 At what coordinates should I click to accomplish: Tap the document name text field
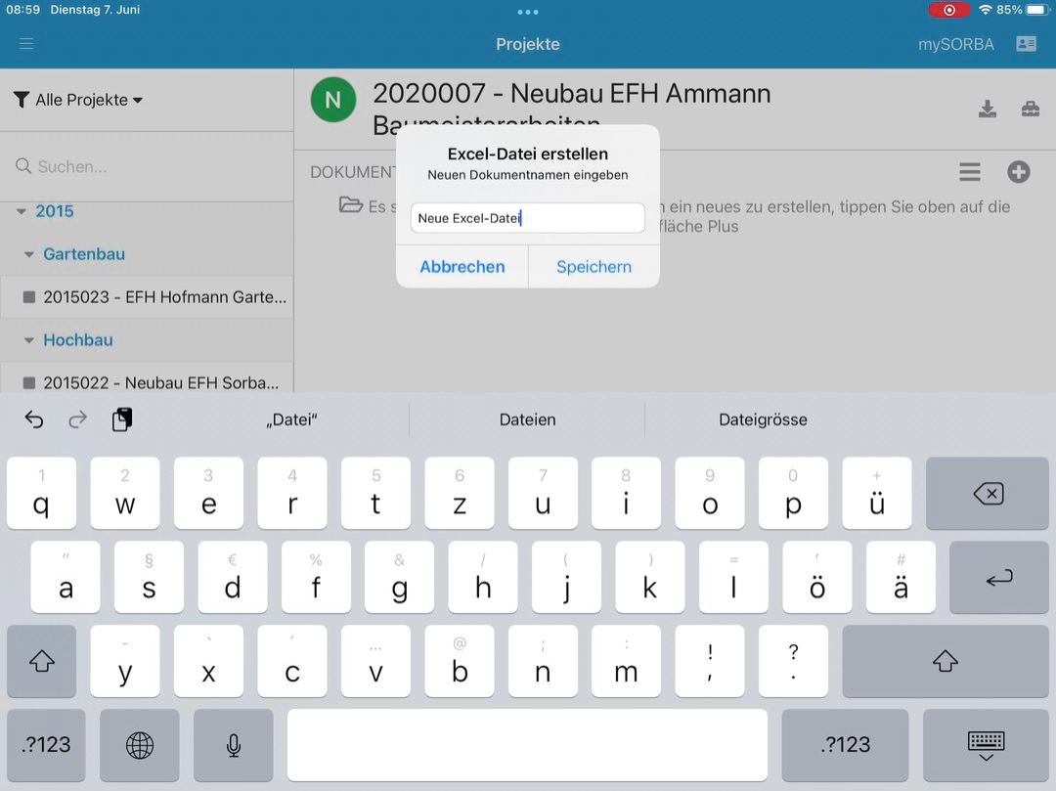pos(527,218)
